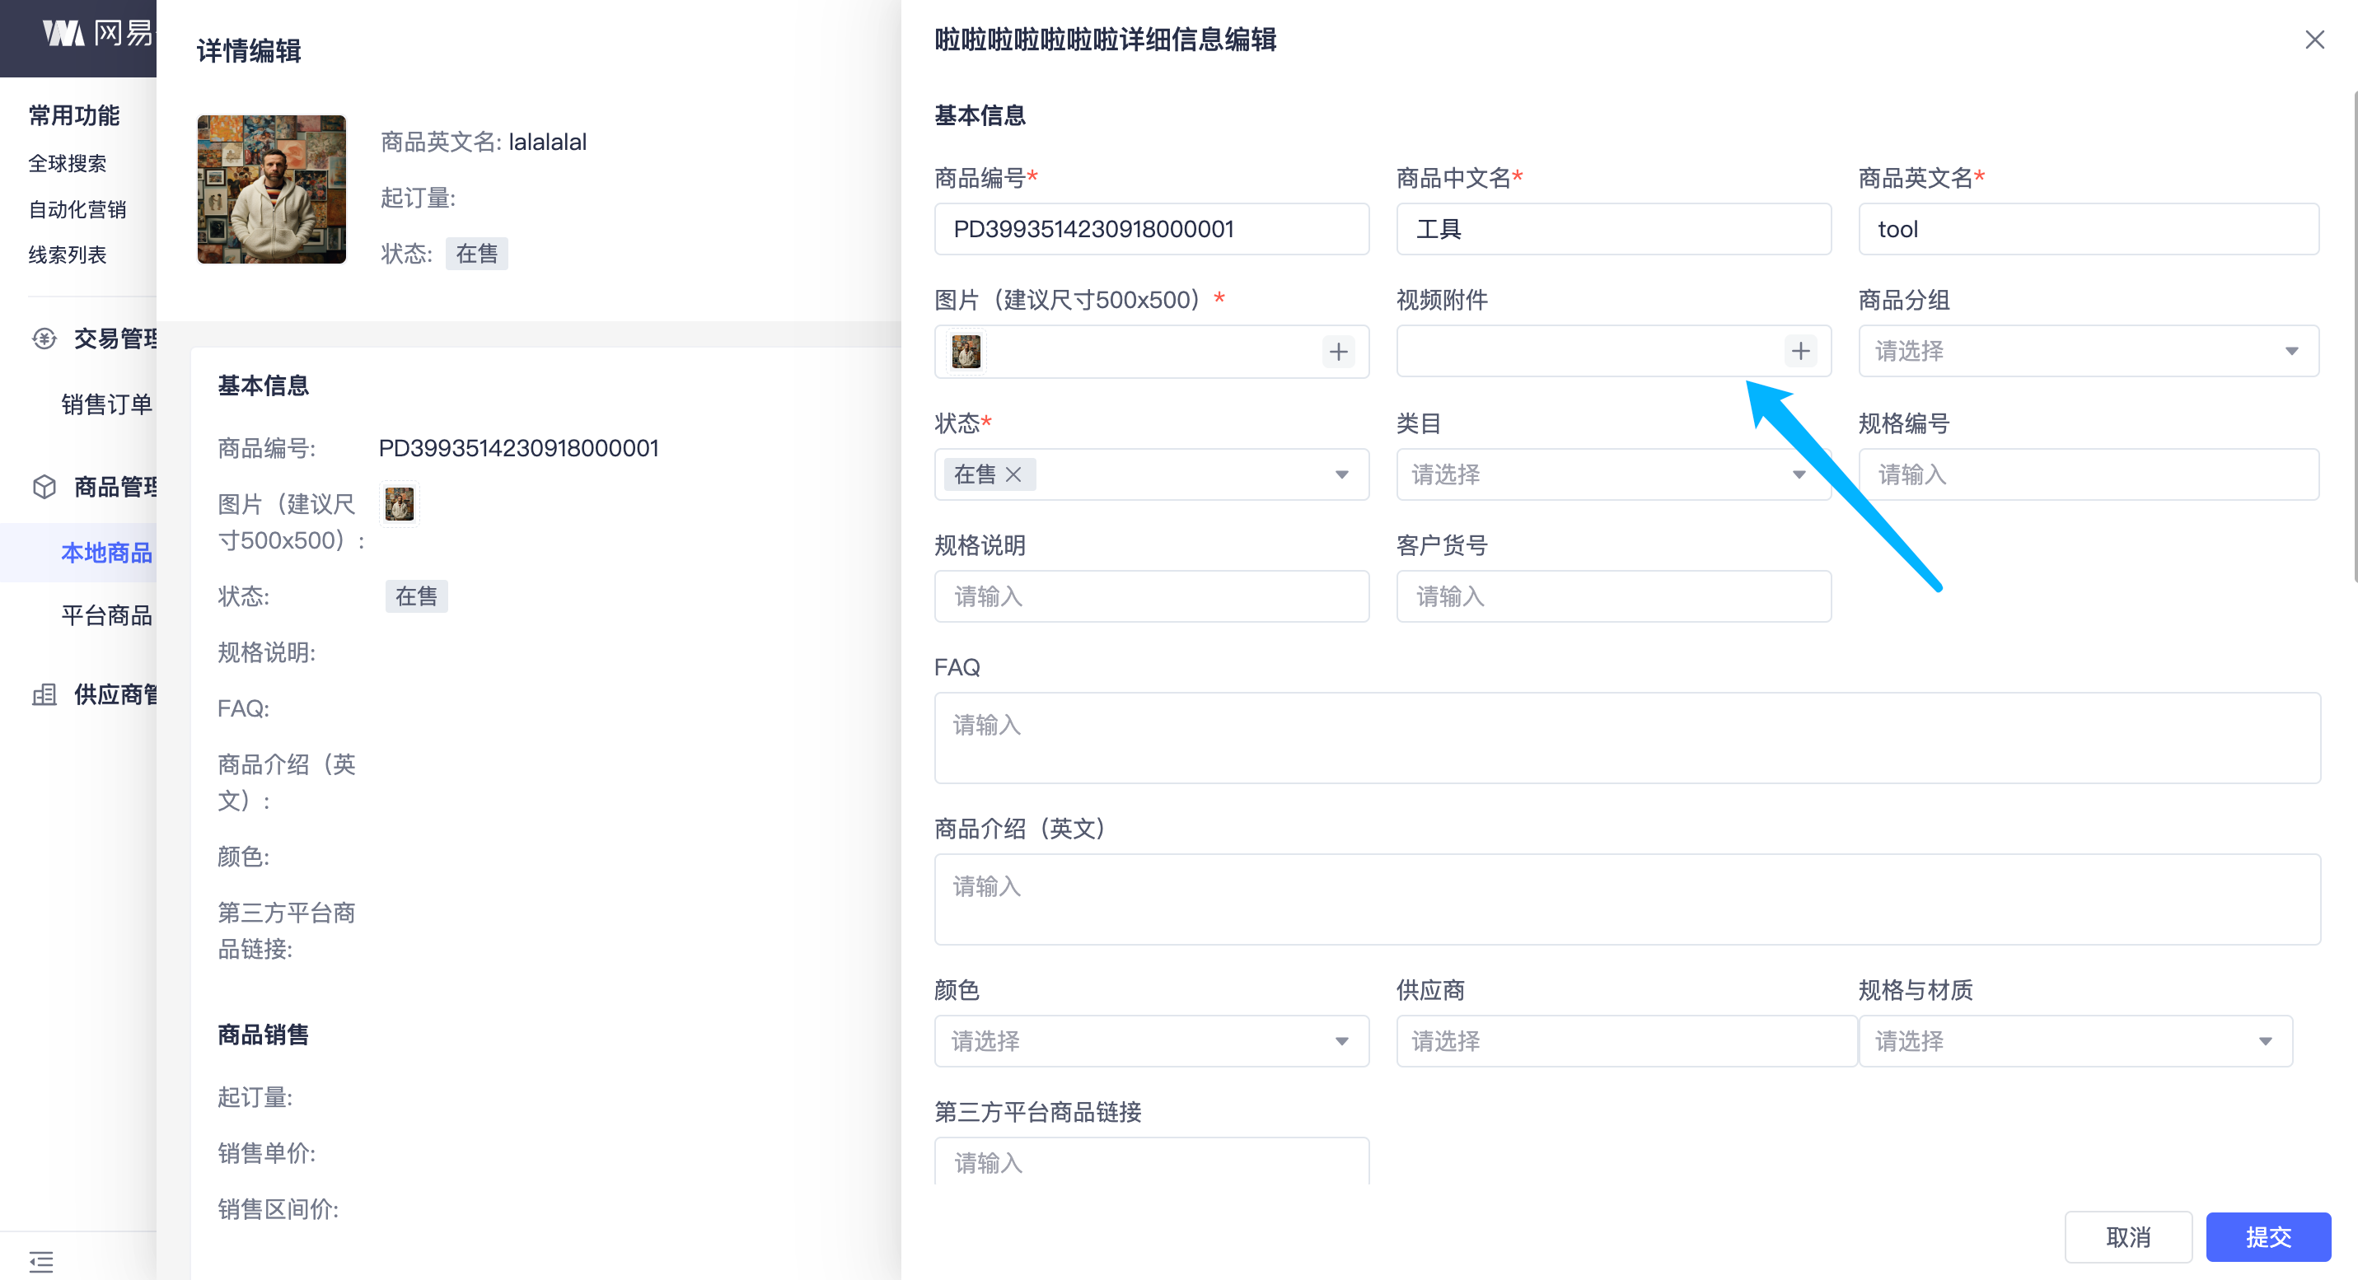This screenshot has height=1280, width=2358.
Task: Click the 商品管理 cube icon
Action: 44,487
